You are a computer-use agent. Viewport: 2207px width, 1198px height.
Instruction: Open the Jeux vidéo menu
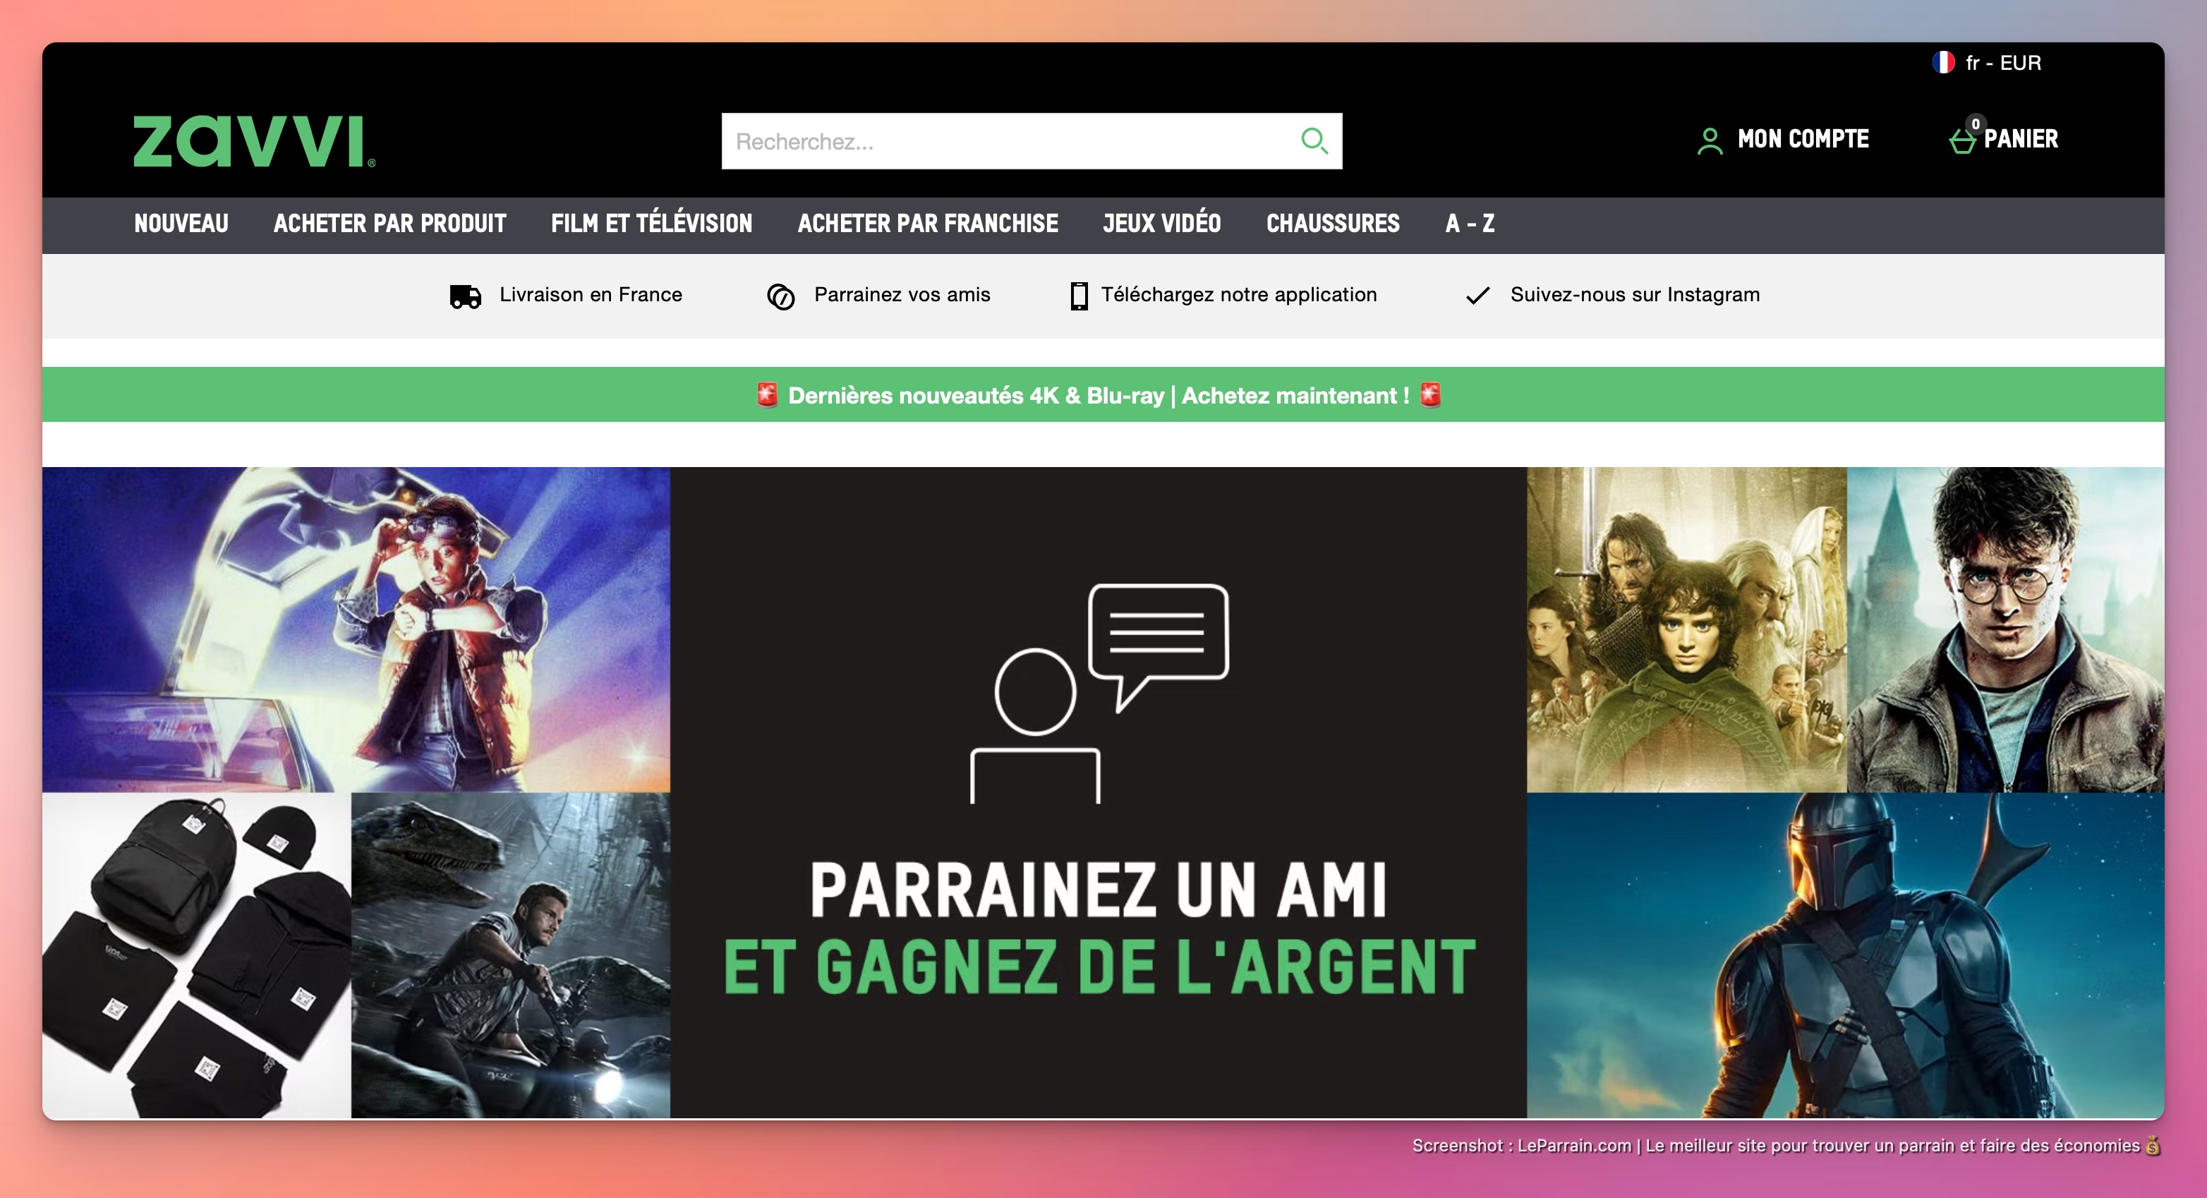(1162, 223)
